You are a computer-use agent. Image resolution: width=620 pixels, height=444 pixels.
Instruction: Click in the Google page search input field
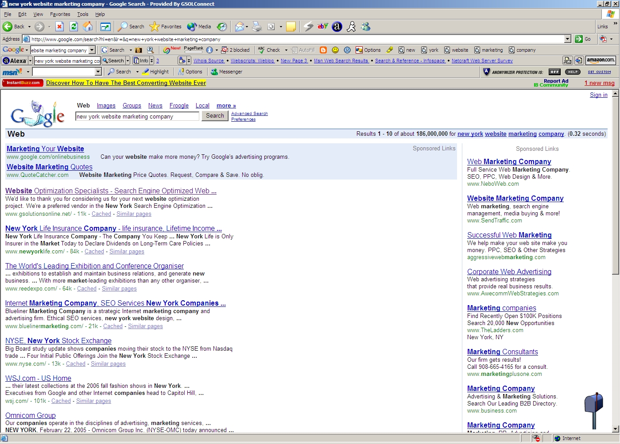tap(137, 116)
